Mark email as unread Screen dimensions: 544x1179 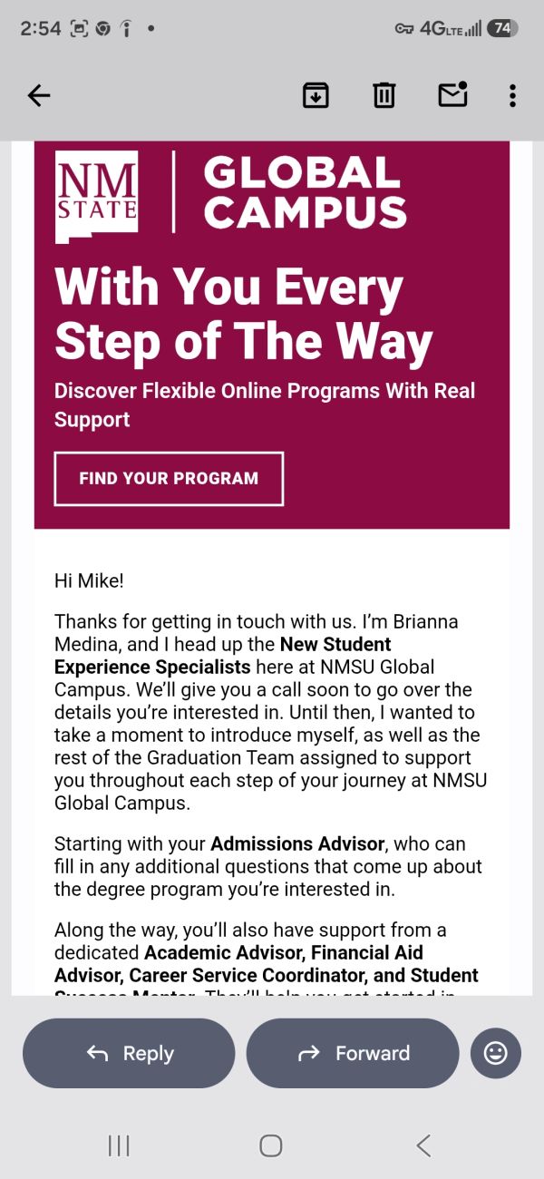tap(452, 94)
